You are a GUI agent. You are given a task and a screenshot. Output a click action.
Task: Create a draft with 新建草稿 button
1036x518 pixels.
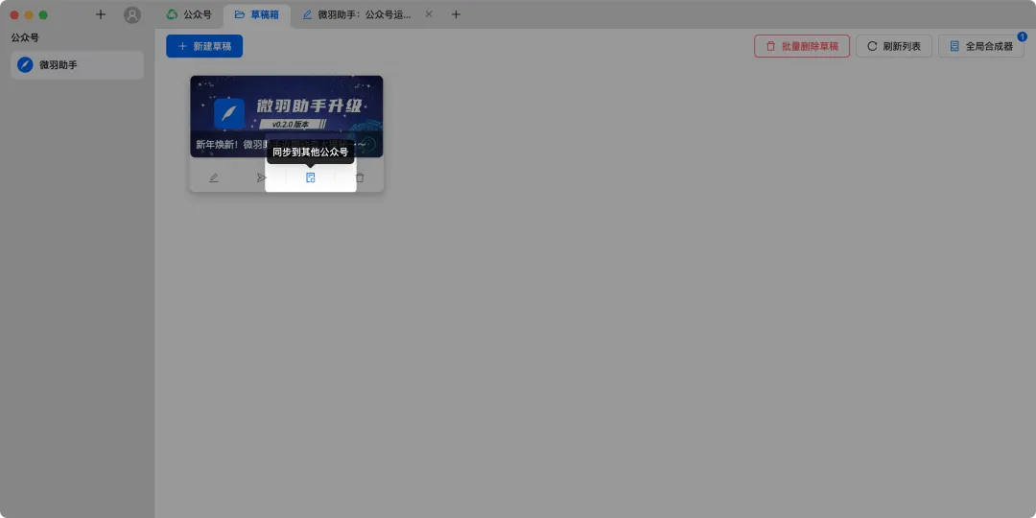pyautogui.click(x=204, y=46)
